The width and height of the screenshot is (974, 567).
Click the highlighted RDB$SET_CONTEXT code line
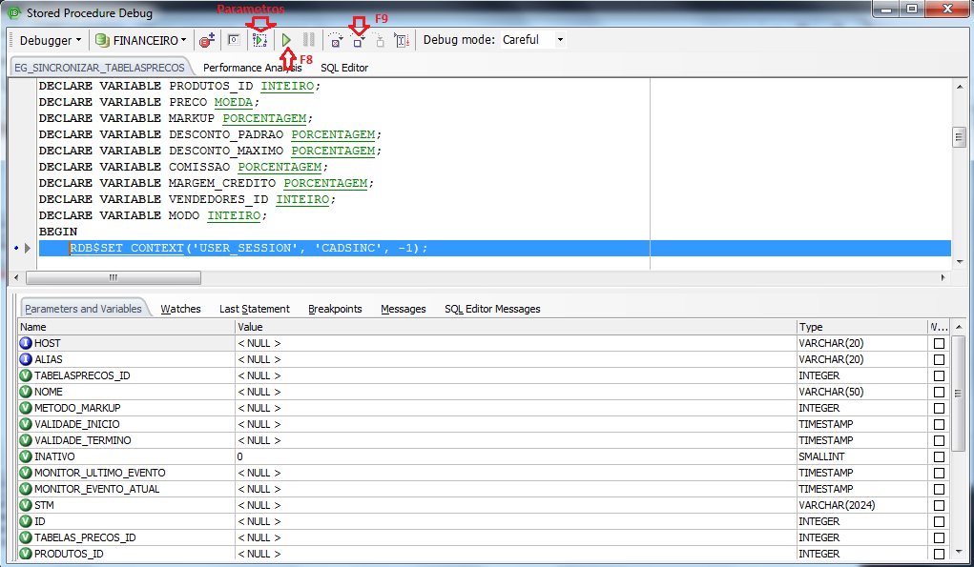pyautogui.click(x=494, y=248)
